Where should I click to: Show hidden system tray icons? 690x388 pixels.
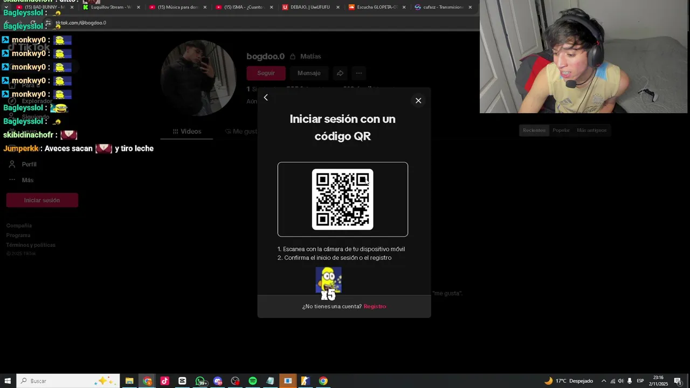coord(604,381)
